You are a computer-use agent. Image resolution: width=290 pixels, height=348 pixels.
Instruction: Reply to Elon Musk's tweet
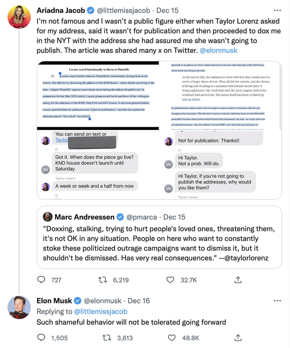(x=42, y=338)
